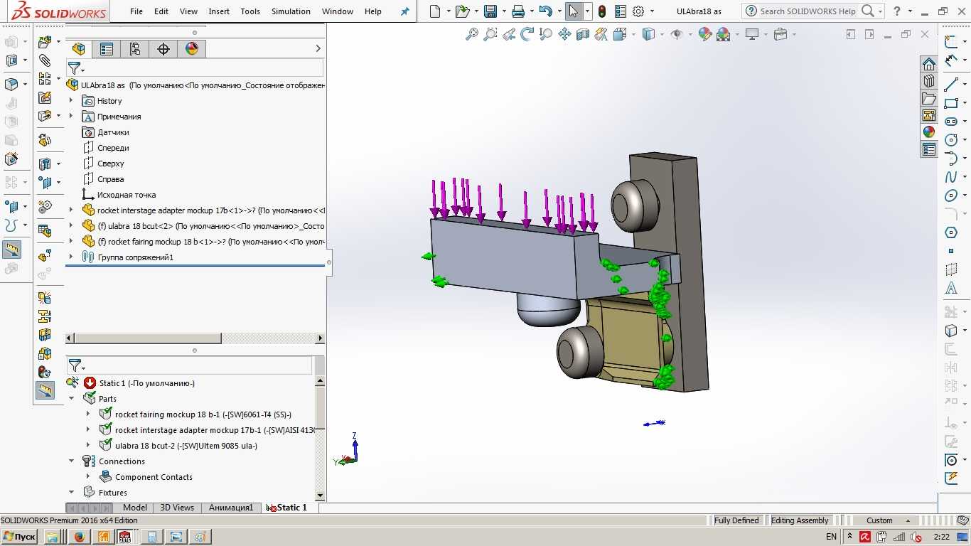This screenshot has height=546, width=971.
Task: Choose the Circle sketch tool
Action: coord(951,140)
